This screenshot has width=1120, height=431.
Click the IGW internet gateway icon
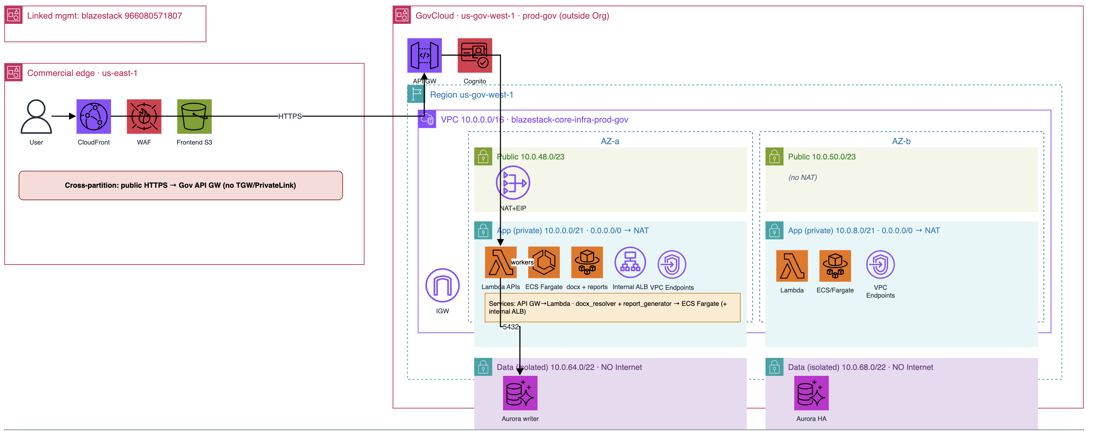pos(442,285)
